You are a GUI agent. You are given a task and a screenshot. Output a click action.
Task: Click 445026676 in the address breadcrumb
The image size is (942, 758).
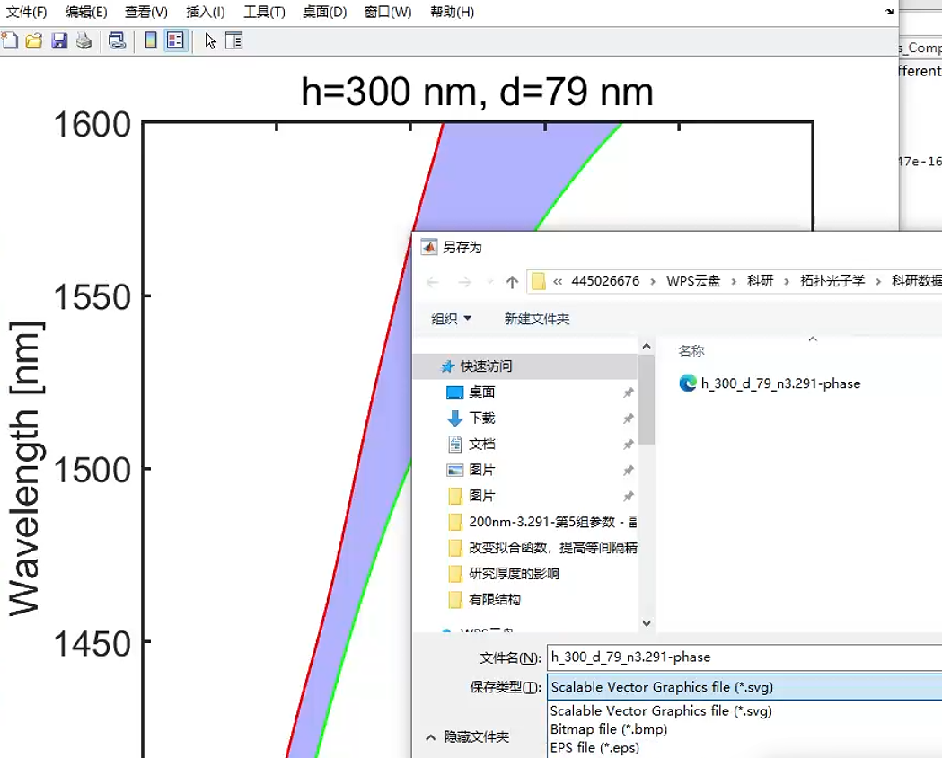coord(605,281)
